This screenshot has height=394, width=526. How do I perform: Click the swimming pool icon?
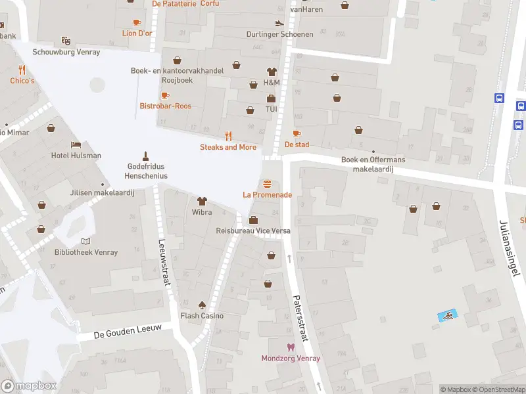448,317
